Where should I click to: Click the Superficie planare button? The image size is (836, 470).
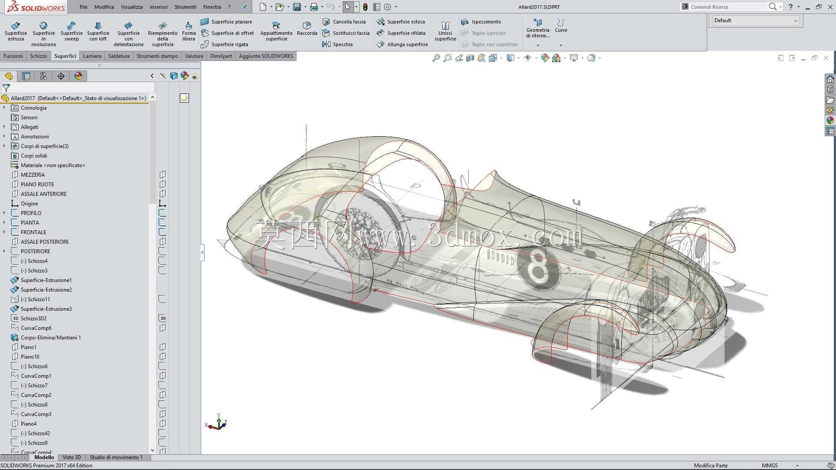coord(226,22)
